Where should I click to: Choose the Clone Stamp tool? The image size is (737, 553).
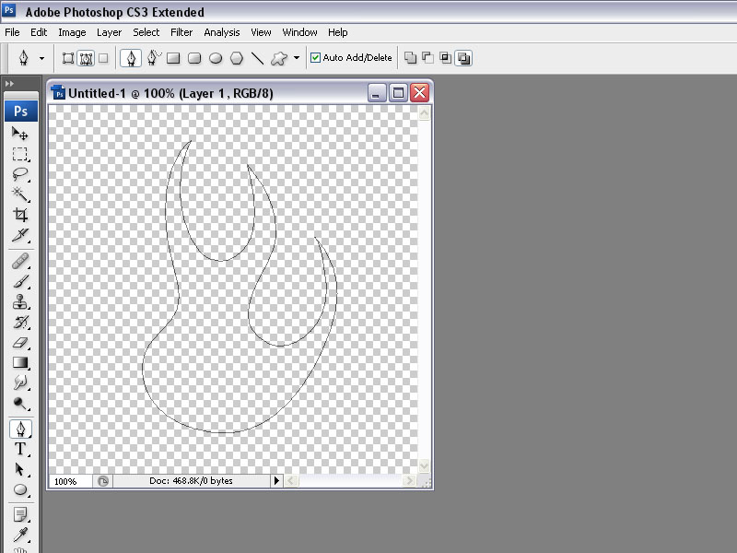click(19, 302)
